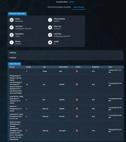Click the Name briefcase icon
The height and width of the screenshot is (142, 126).
[x=12, y=20]
